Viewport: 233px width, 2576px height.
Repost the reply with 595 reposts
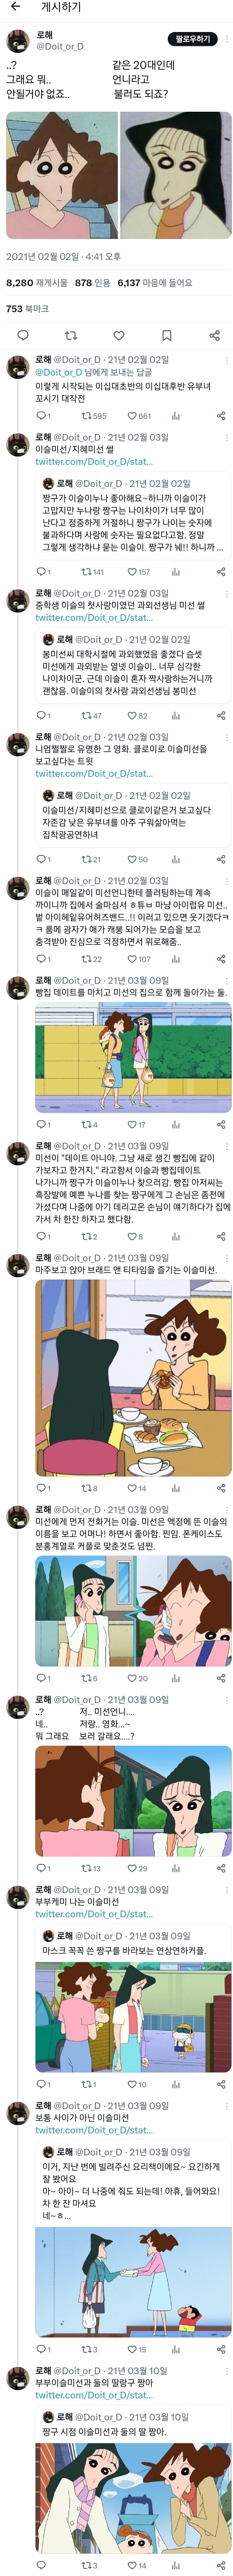tap(94, 416)
